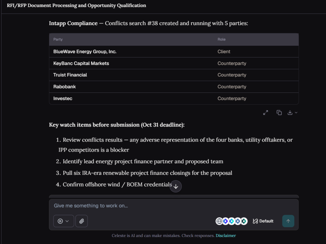Expand the conflicts table to fullscreen
326x244 pixels.
click(x=266, y=113)
